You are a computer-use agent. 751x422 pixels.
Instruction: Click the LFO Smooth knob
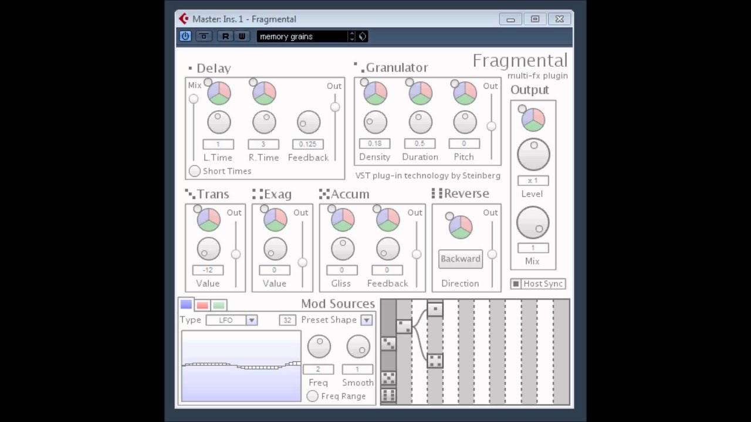(x=358, y=346)
